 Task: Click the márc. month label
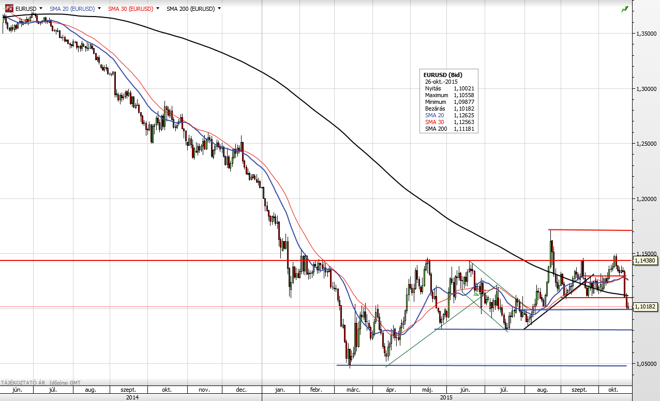click(353, 390)
